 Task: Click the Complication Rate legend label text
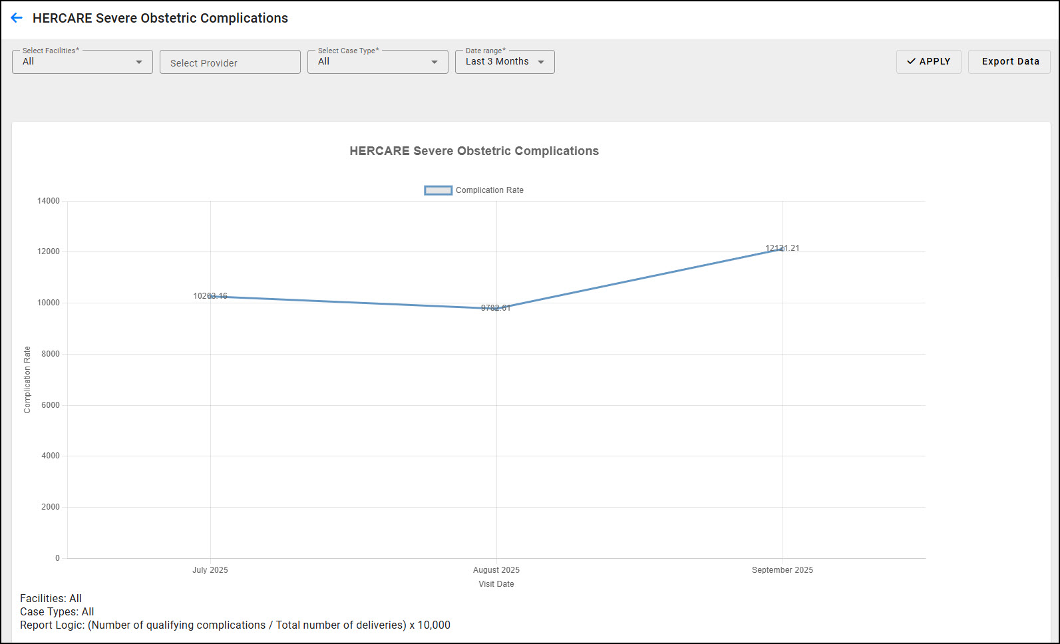[x=489, y=190]
